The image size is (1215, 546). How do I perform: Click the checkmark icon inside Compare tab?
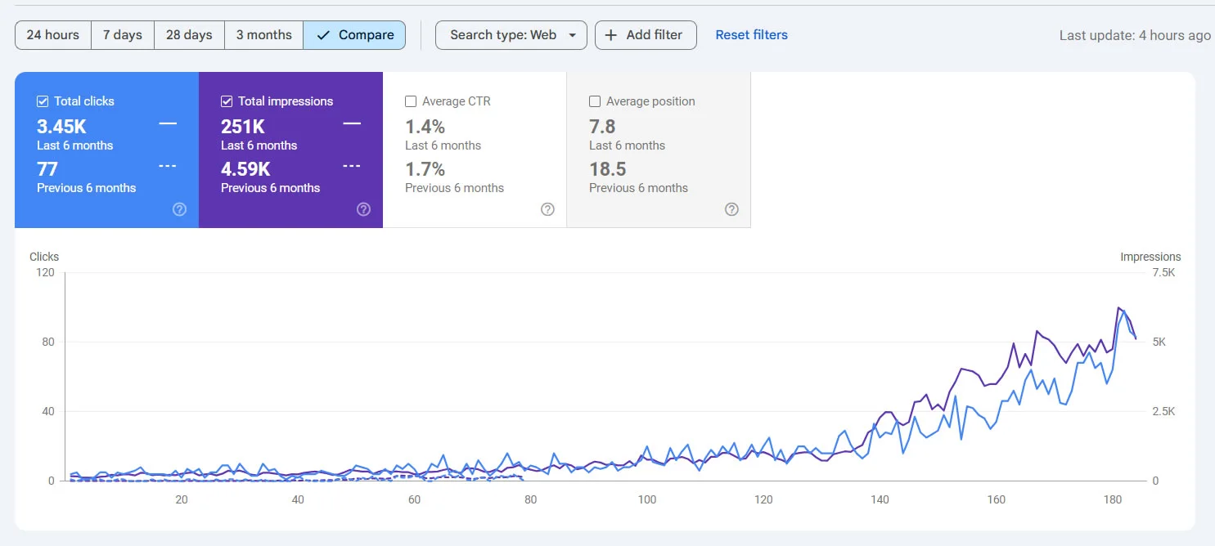coord(325,35)
